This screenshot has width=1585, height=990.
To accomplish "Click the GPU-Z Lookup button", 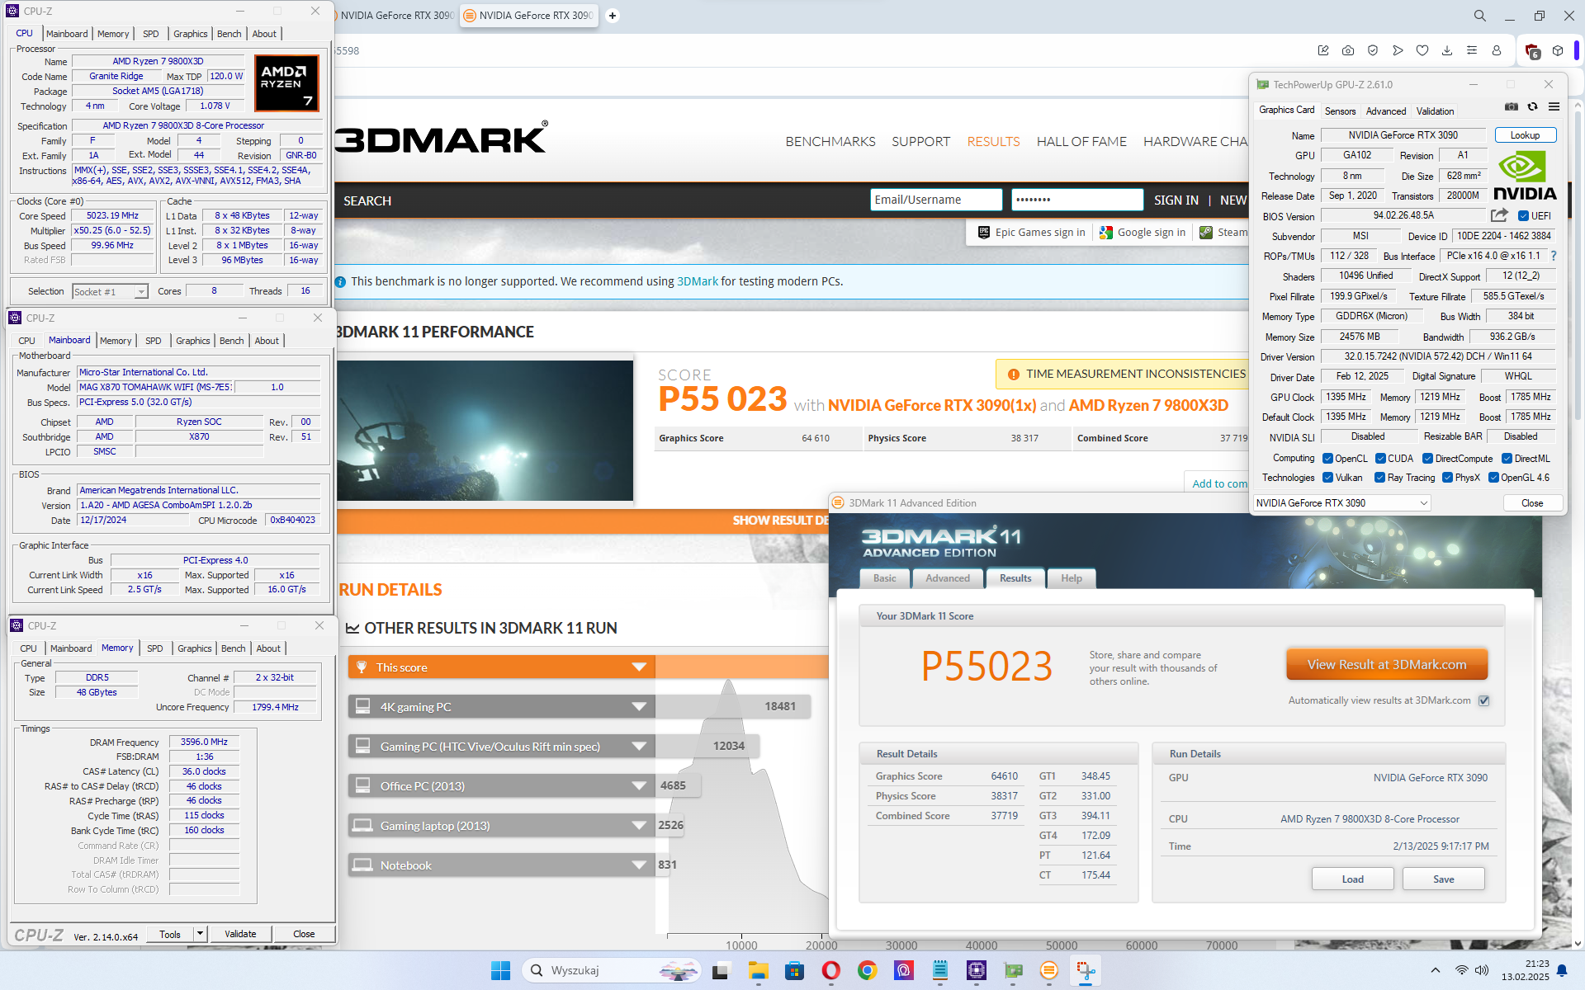I will point(1525,135).
